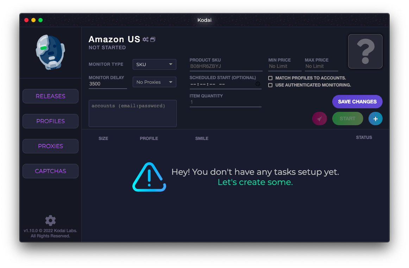Go to the Releases section
Screen dimensions: 409x268
[x=50, y=96]
